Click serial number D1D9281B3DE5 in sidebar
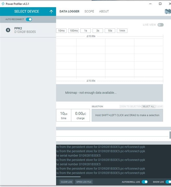The image size is (171, 187). (25, 32)
